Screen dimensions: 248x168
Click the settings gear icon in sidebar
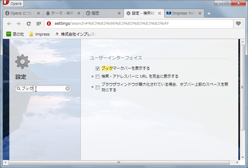pyautogui.click(x=22, y=62)
